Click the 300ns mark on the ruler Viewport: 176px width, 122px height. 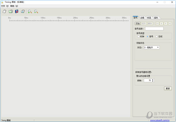tap(108, 18)
